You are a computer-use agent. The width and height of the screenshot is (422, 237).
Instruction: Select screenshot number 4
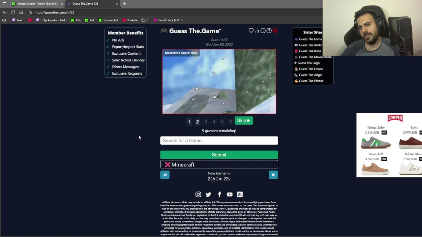[214, 122]
